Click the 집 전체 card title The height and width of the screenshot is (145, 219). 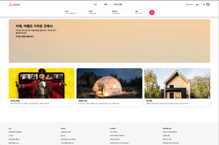tap(149, 101)
